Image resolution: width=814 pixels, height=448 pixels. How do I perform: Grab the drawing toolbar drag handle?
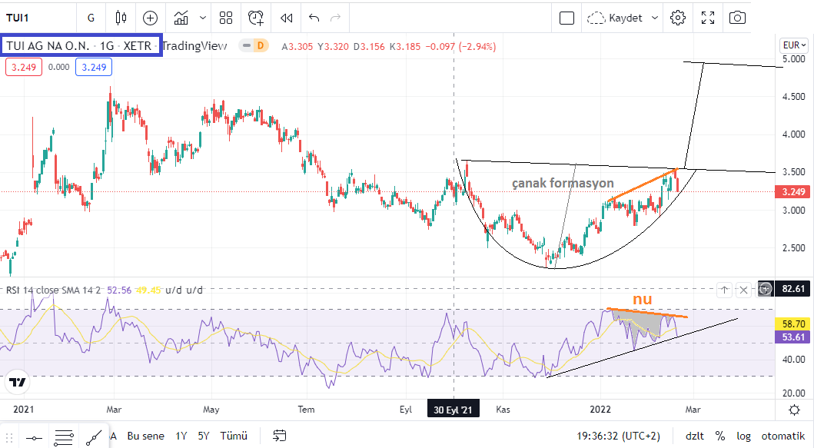pyautogui.click(x=9, y=437)
